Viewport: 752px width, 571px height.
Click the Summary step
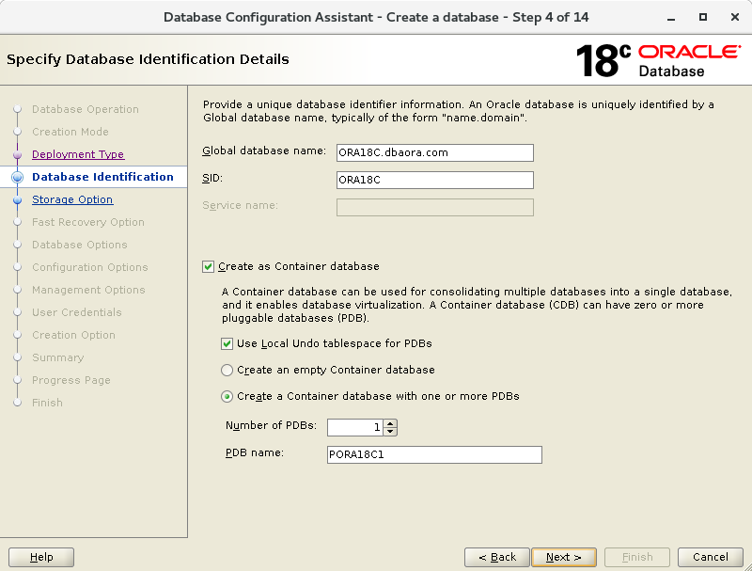tap(58, 357)
